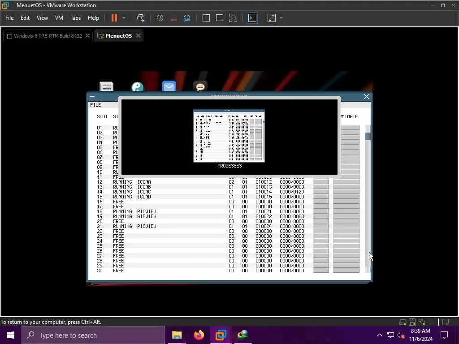Revert the VM to its snapshot
This screenshot has width=459, height=344.
click(x=173, y=18)
